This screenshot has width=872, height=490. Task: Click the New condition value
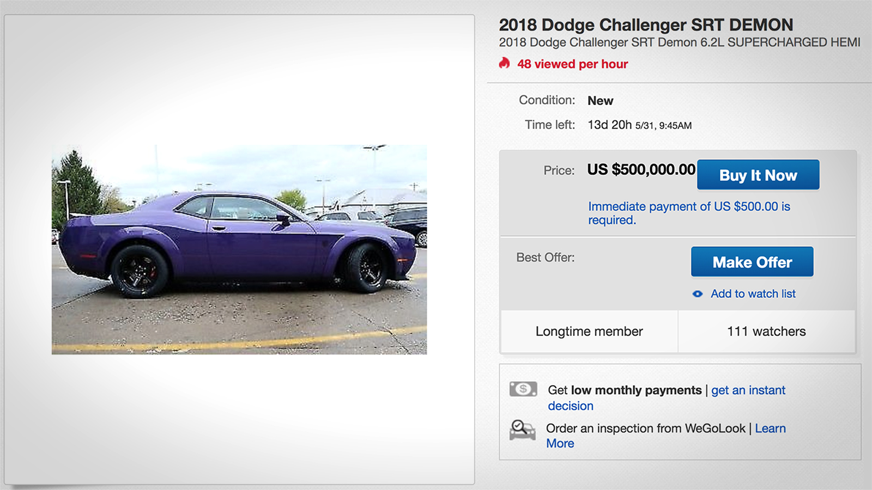(x=600, y=101)
